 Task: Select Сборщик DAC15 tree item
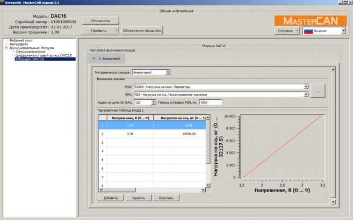tap(45, 59)
